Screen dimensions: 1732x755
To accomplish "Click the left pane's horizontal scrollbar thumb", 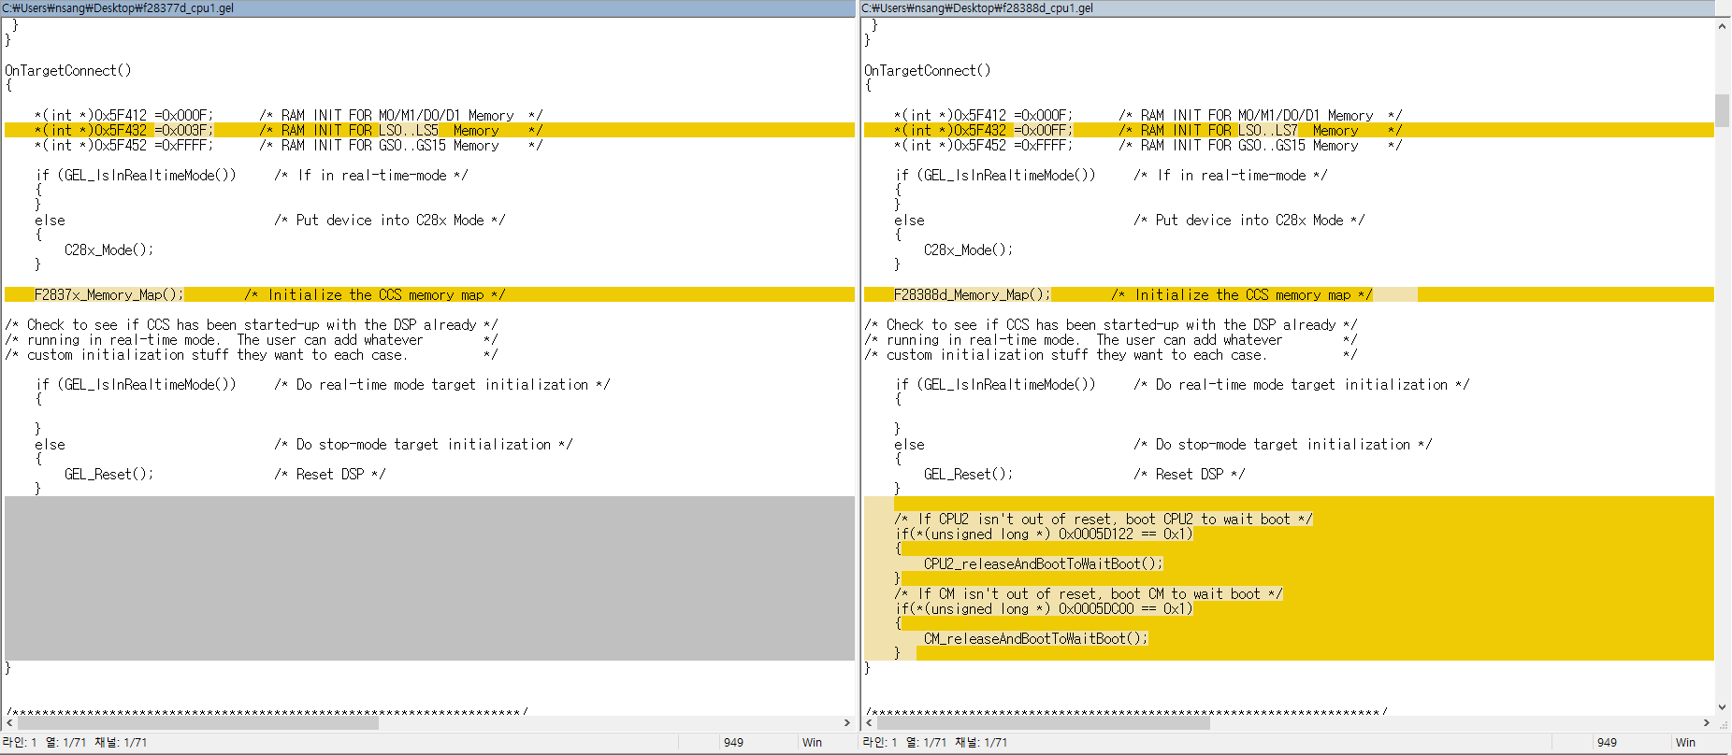I will tap(198, 723).
